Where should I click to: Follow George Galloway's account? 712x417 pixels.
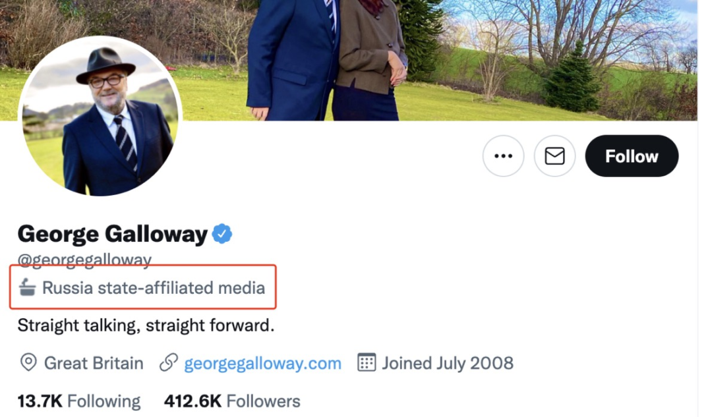[632, 156]
